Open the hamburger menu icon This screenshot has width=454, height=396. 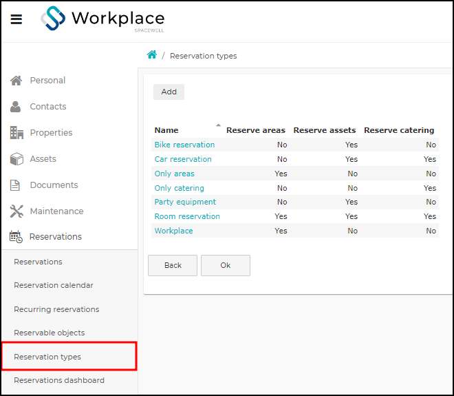coord(17,19)
